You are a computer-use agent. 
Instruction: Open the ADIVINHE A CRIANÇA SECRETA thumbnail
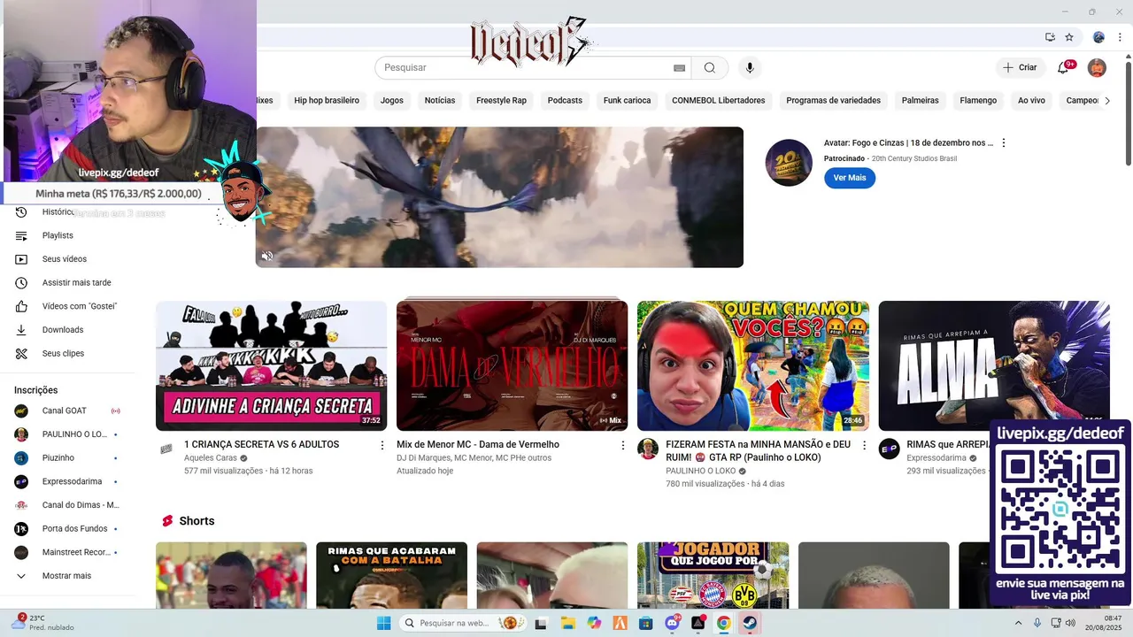[x=271, y=365]
